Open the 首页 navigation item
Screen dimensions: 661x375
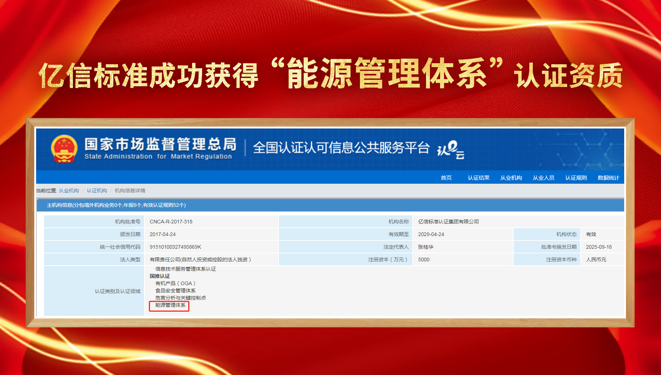point(446,178)
